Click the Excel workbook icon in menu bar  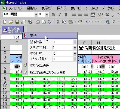[x=4, y=8]
